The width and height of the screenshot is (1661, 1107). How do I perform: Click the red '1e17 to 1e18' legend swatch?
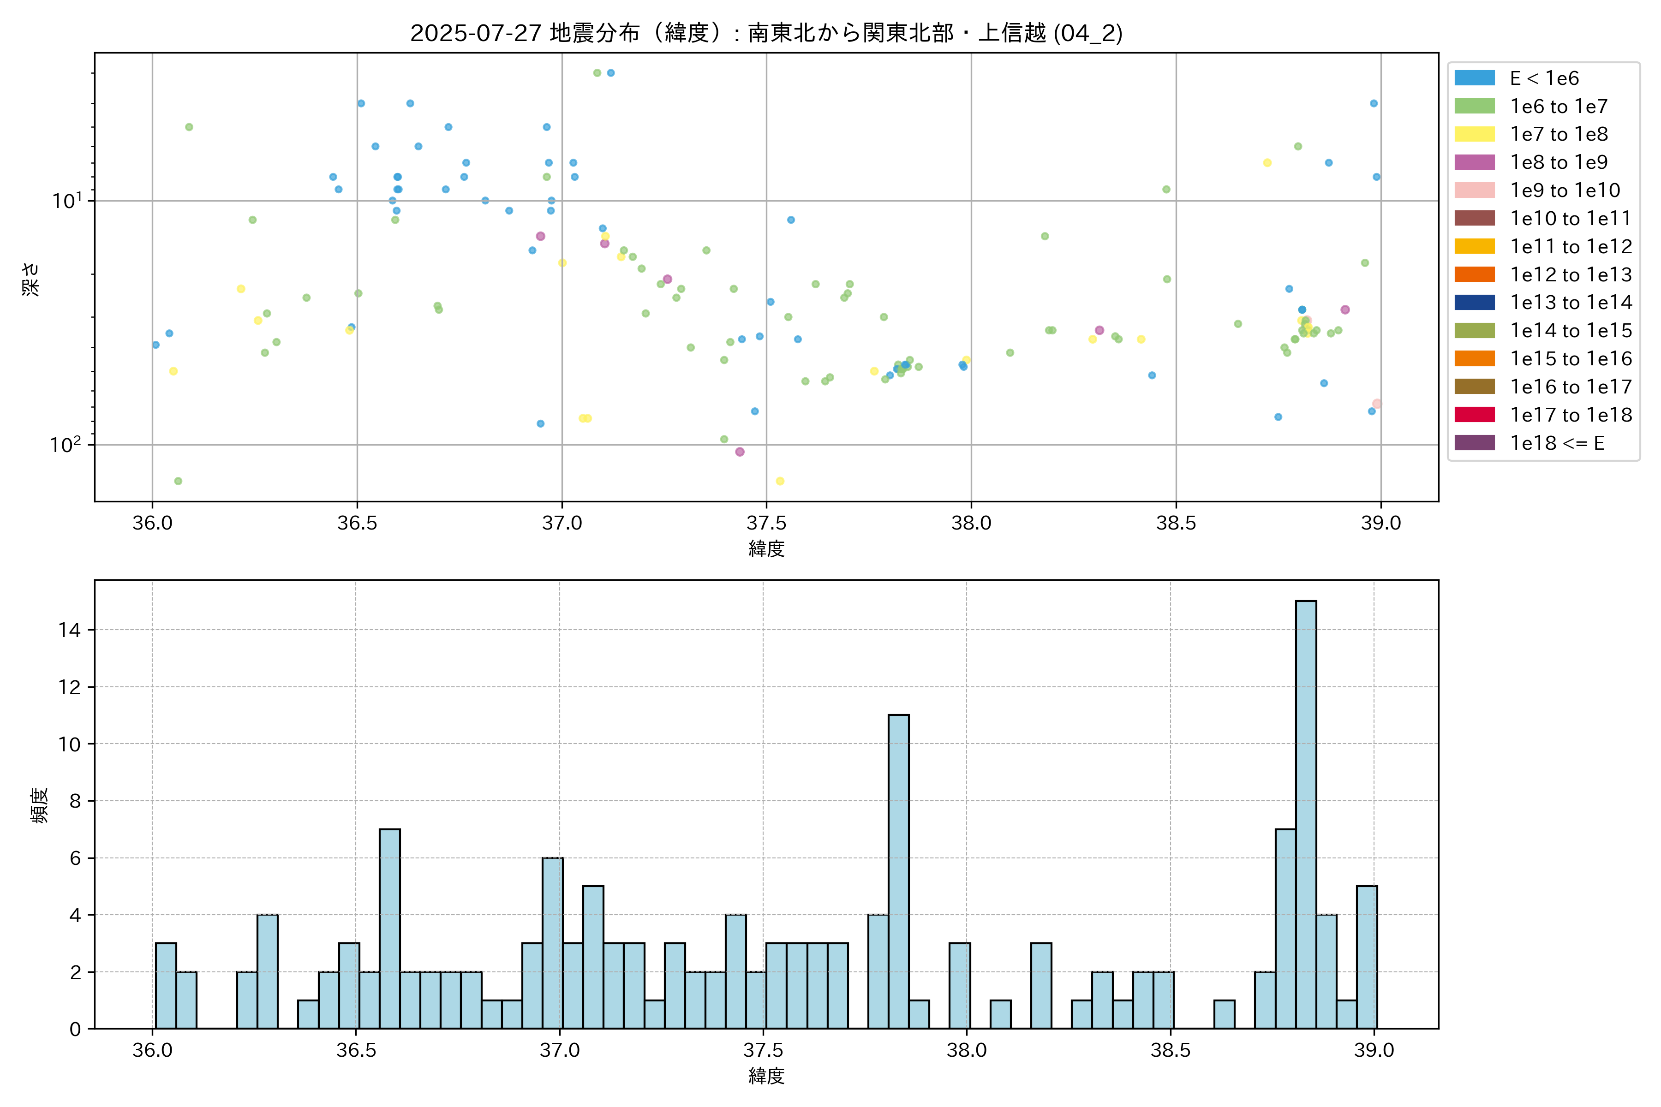(x=1474, y=414)
